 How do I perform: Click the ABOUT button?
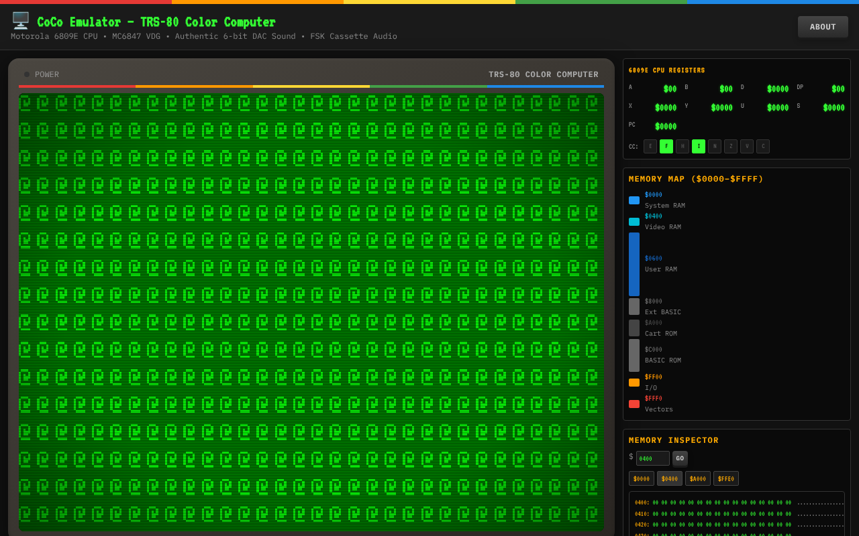[x=823, y=27]
